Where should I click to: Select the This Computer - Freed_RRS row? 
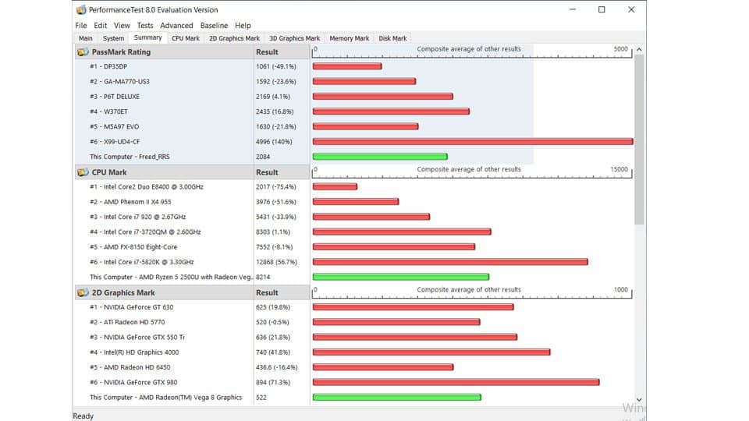pyautogui.click(x=130, y=157)
